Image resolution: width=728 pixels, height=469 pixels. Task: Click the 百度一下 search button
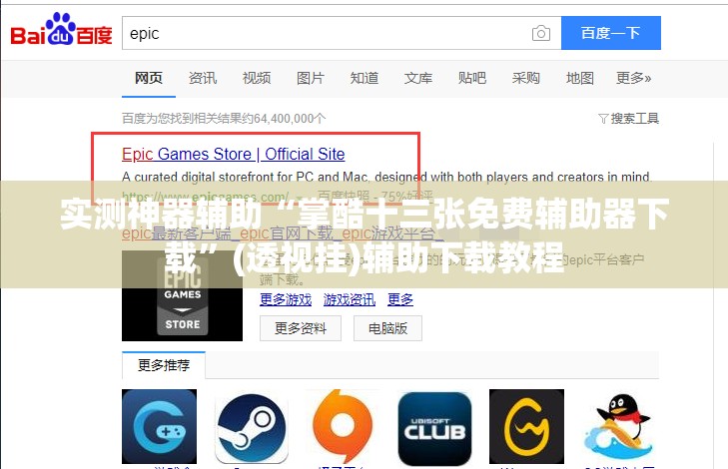pos(610,33)
